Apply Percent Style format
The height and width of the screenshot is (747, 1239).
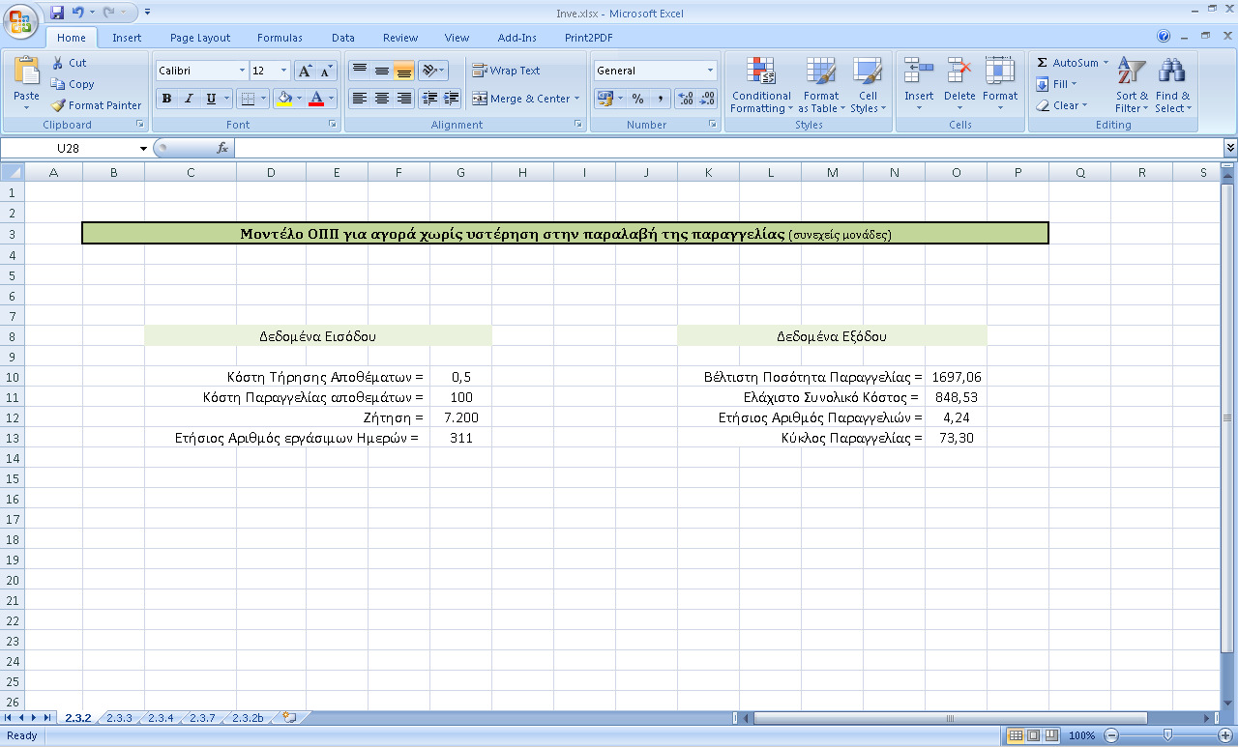[x=637, y=99]
